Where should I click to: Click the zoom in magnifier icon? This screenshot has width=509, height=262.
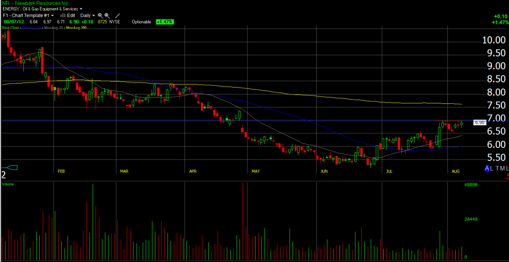pyautogui.click(x=100, y=16)
